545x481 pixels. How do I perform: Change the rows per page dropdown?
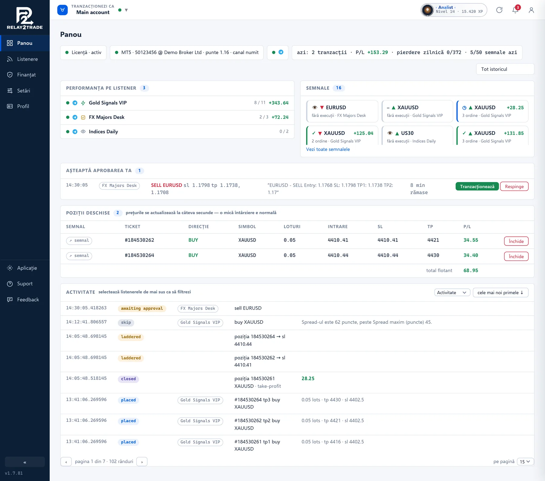click(x=525, y=461)
